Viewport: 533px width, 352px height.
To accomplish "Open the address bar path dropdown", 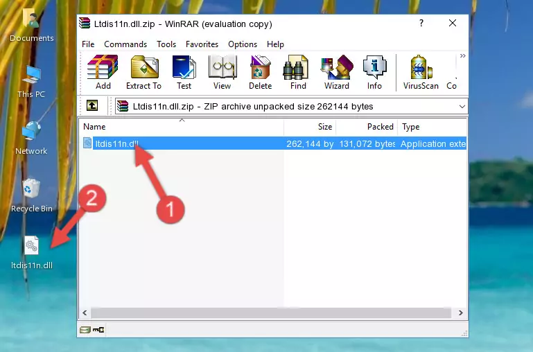I will (x=462, y=106).
